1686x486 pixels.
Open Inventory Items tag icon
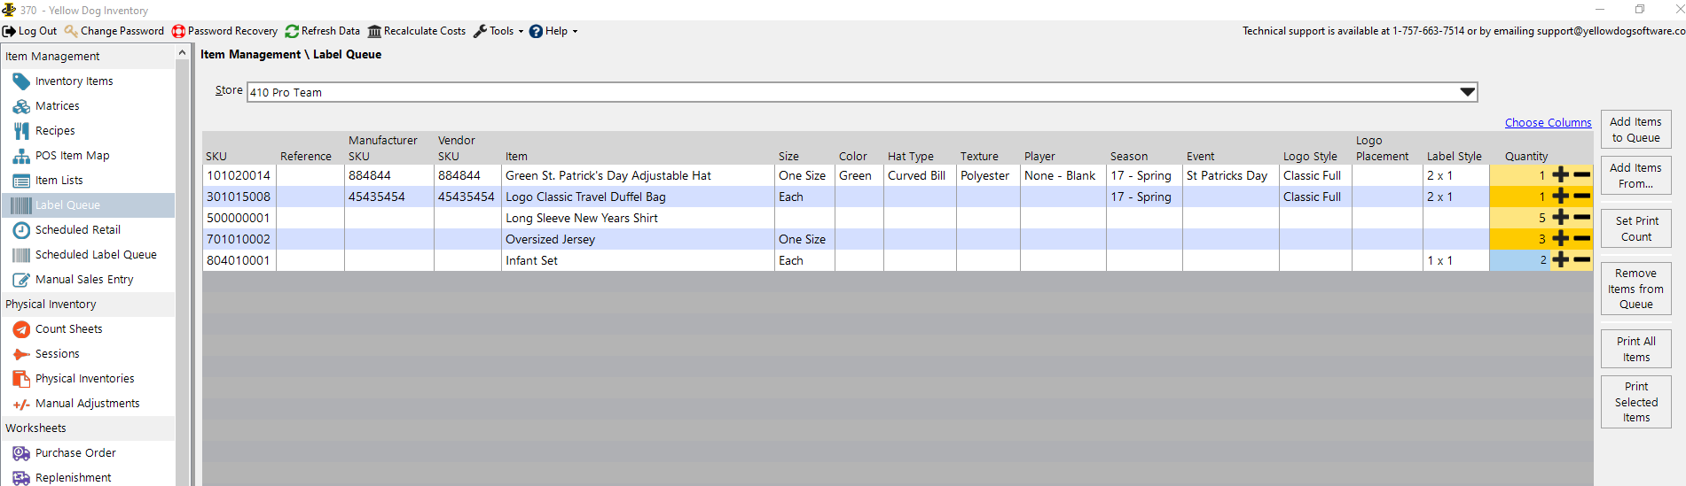point(21,81)
